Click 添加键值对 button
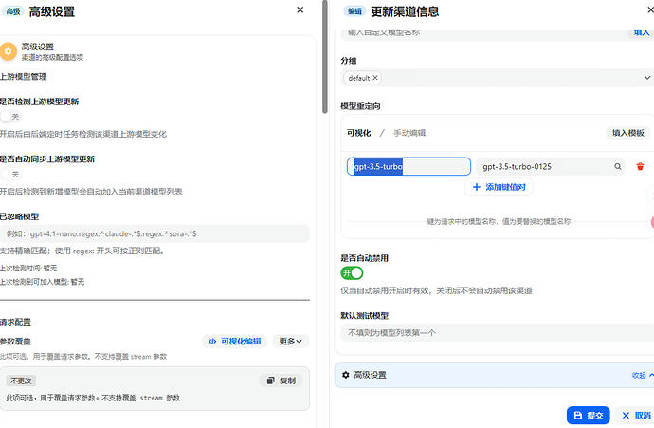 (x=499, y=187)
